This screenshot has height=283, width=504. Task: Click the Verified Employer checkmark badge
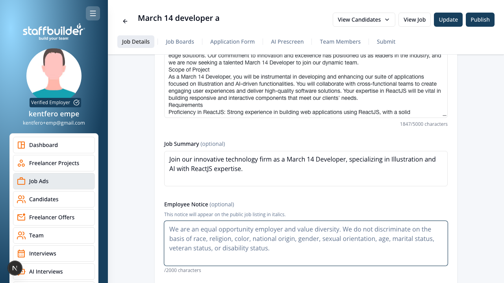76,103
